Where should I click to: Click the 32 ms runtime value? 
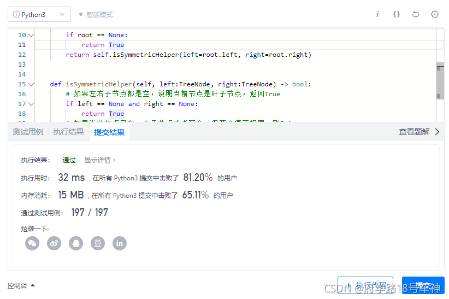(72, 178)
